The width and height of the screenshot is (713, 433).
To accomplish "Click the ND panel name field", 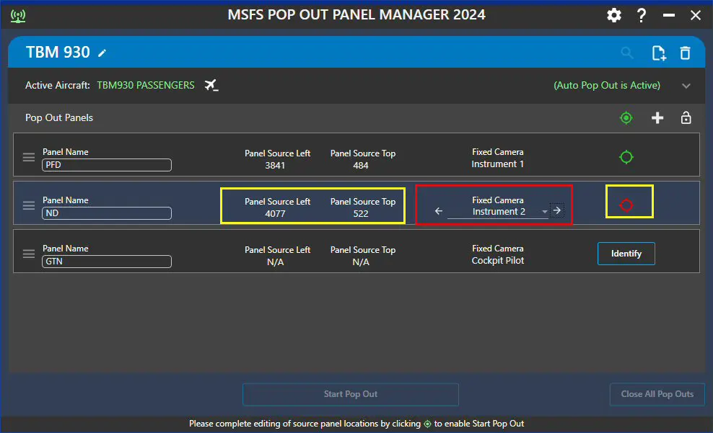I will [x=107, y=213].
